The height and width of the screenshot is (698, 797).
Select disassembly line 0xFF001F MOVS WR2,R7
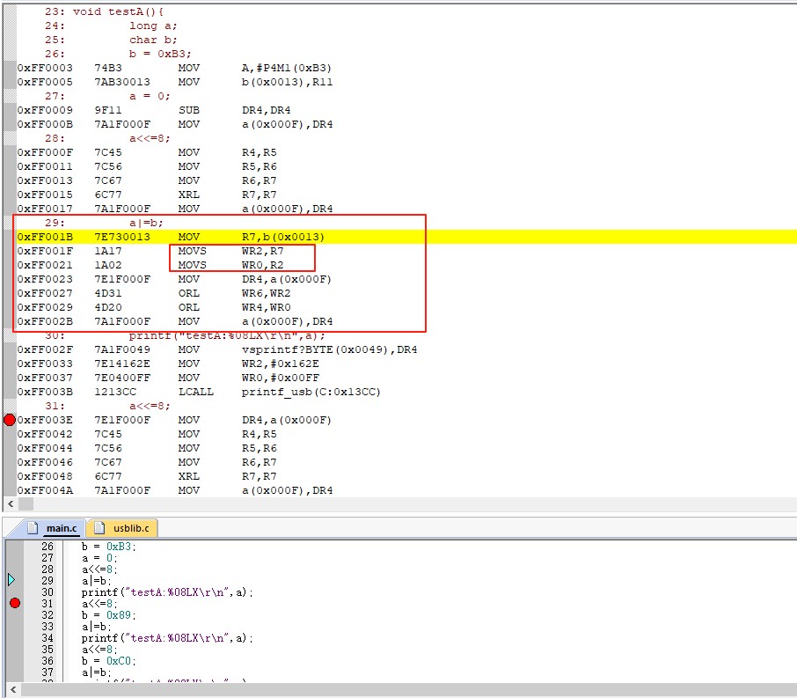pyautogui.click(x=150, y=251)
